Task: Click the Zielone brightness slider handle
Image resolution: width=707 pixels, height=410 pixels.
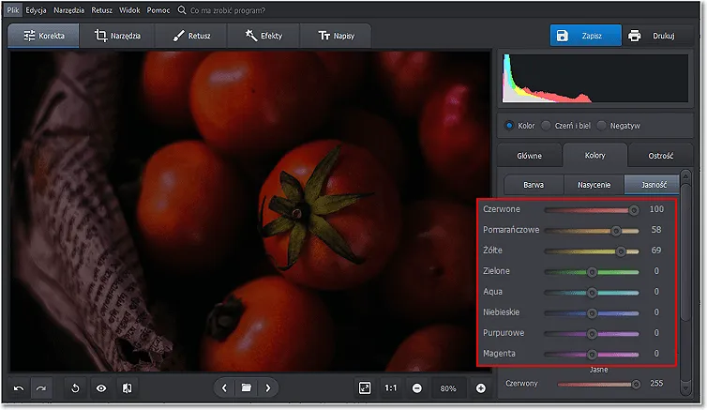Action: tap(592, 271)
